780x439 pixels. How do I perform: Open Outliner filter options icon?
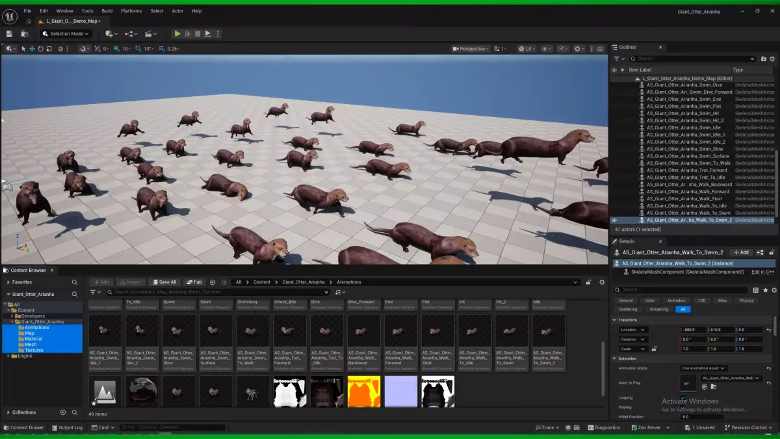click(618, 59)
